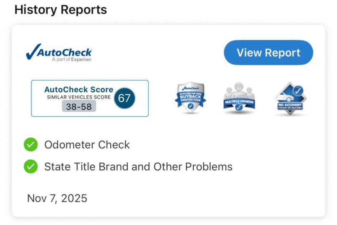Open the Buyback Protection shield badge
This screenshot has height=225, width=337.
click(x=190, y=99)
